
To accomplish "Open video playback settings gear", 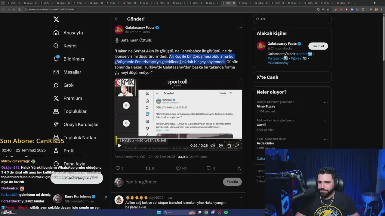I will (221, 145).
